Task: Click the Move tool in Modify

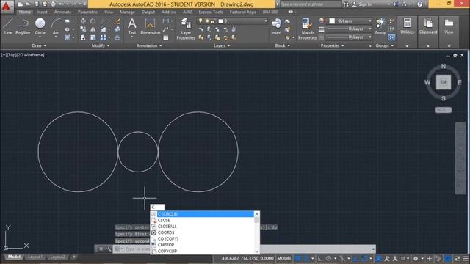Action: point(83,21)
